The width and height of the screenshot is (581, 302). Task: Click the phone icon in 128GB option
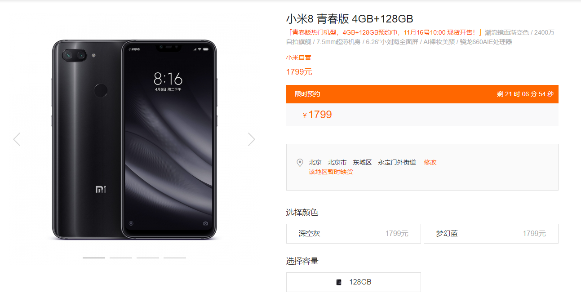pyautogui.click(x=339, y=282)
